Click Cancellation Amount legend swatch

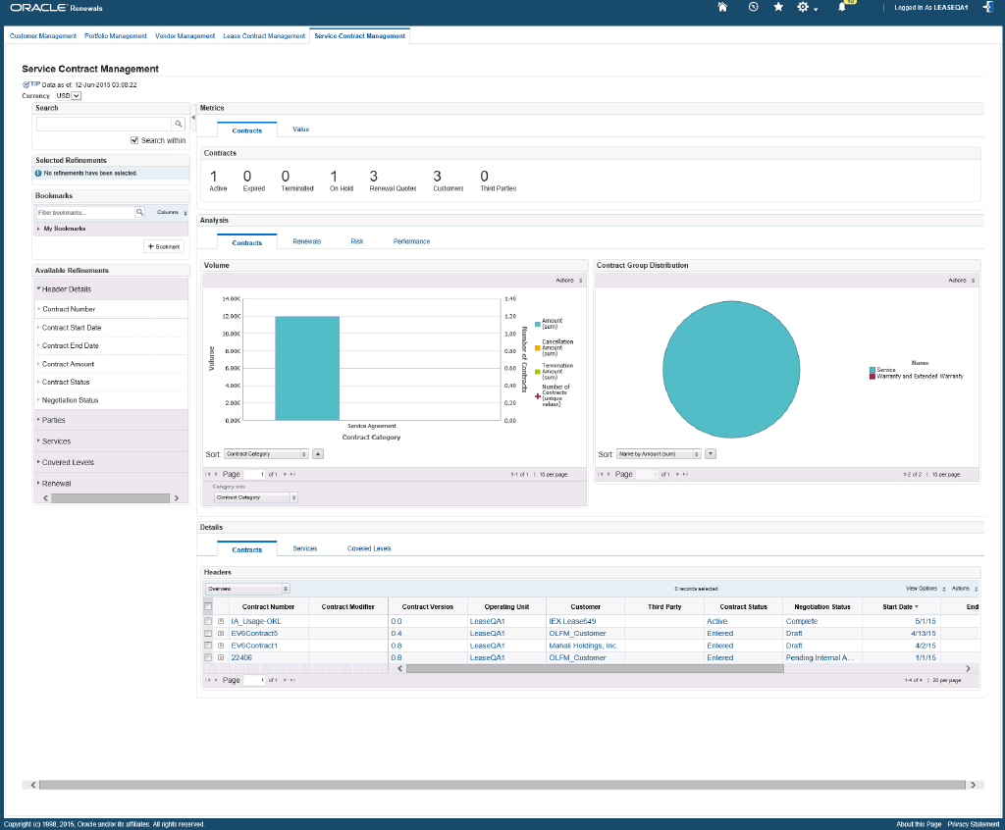click(x=537, y=348)
